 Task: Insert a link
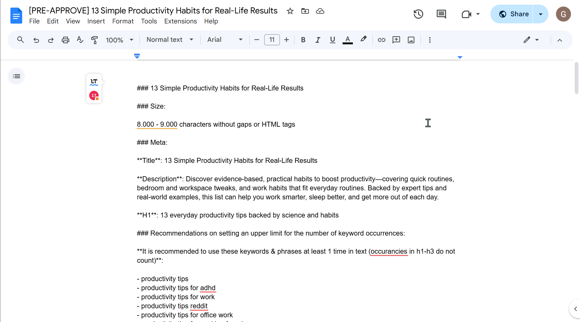(381, 40)
